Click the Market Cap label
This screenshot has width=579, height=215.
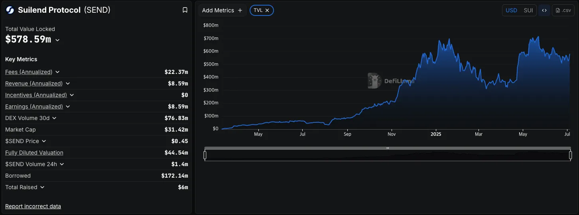[x=20, y=130]
